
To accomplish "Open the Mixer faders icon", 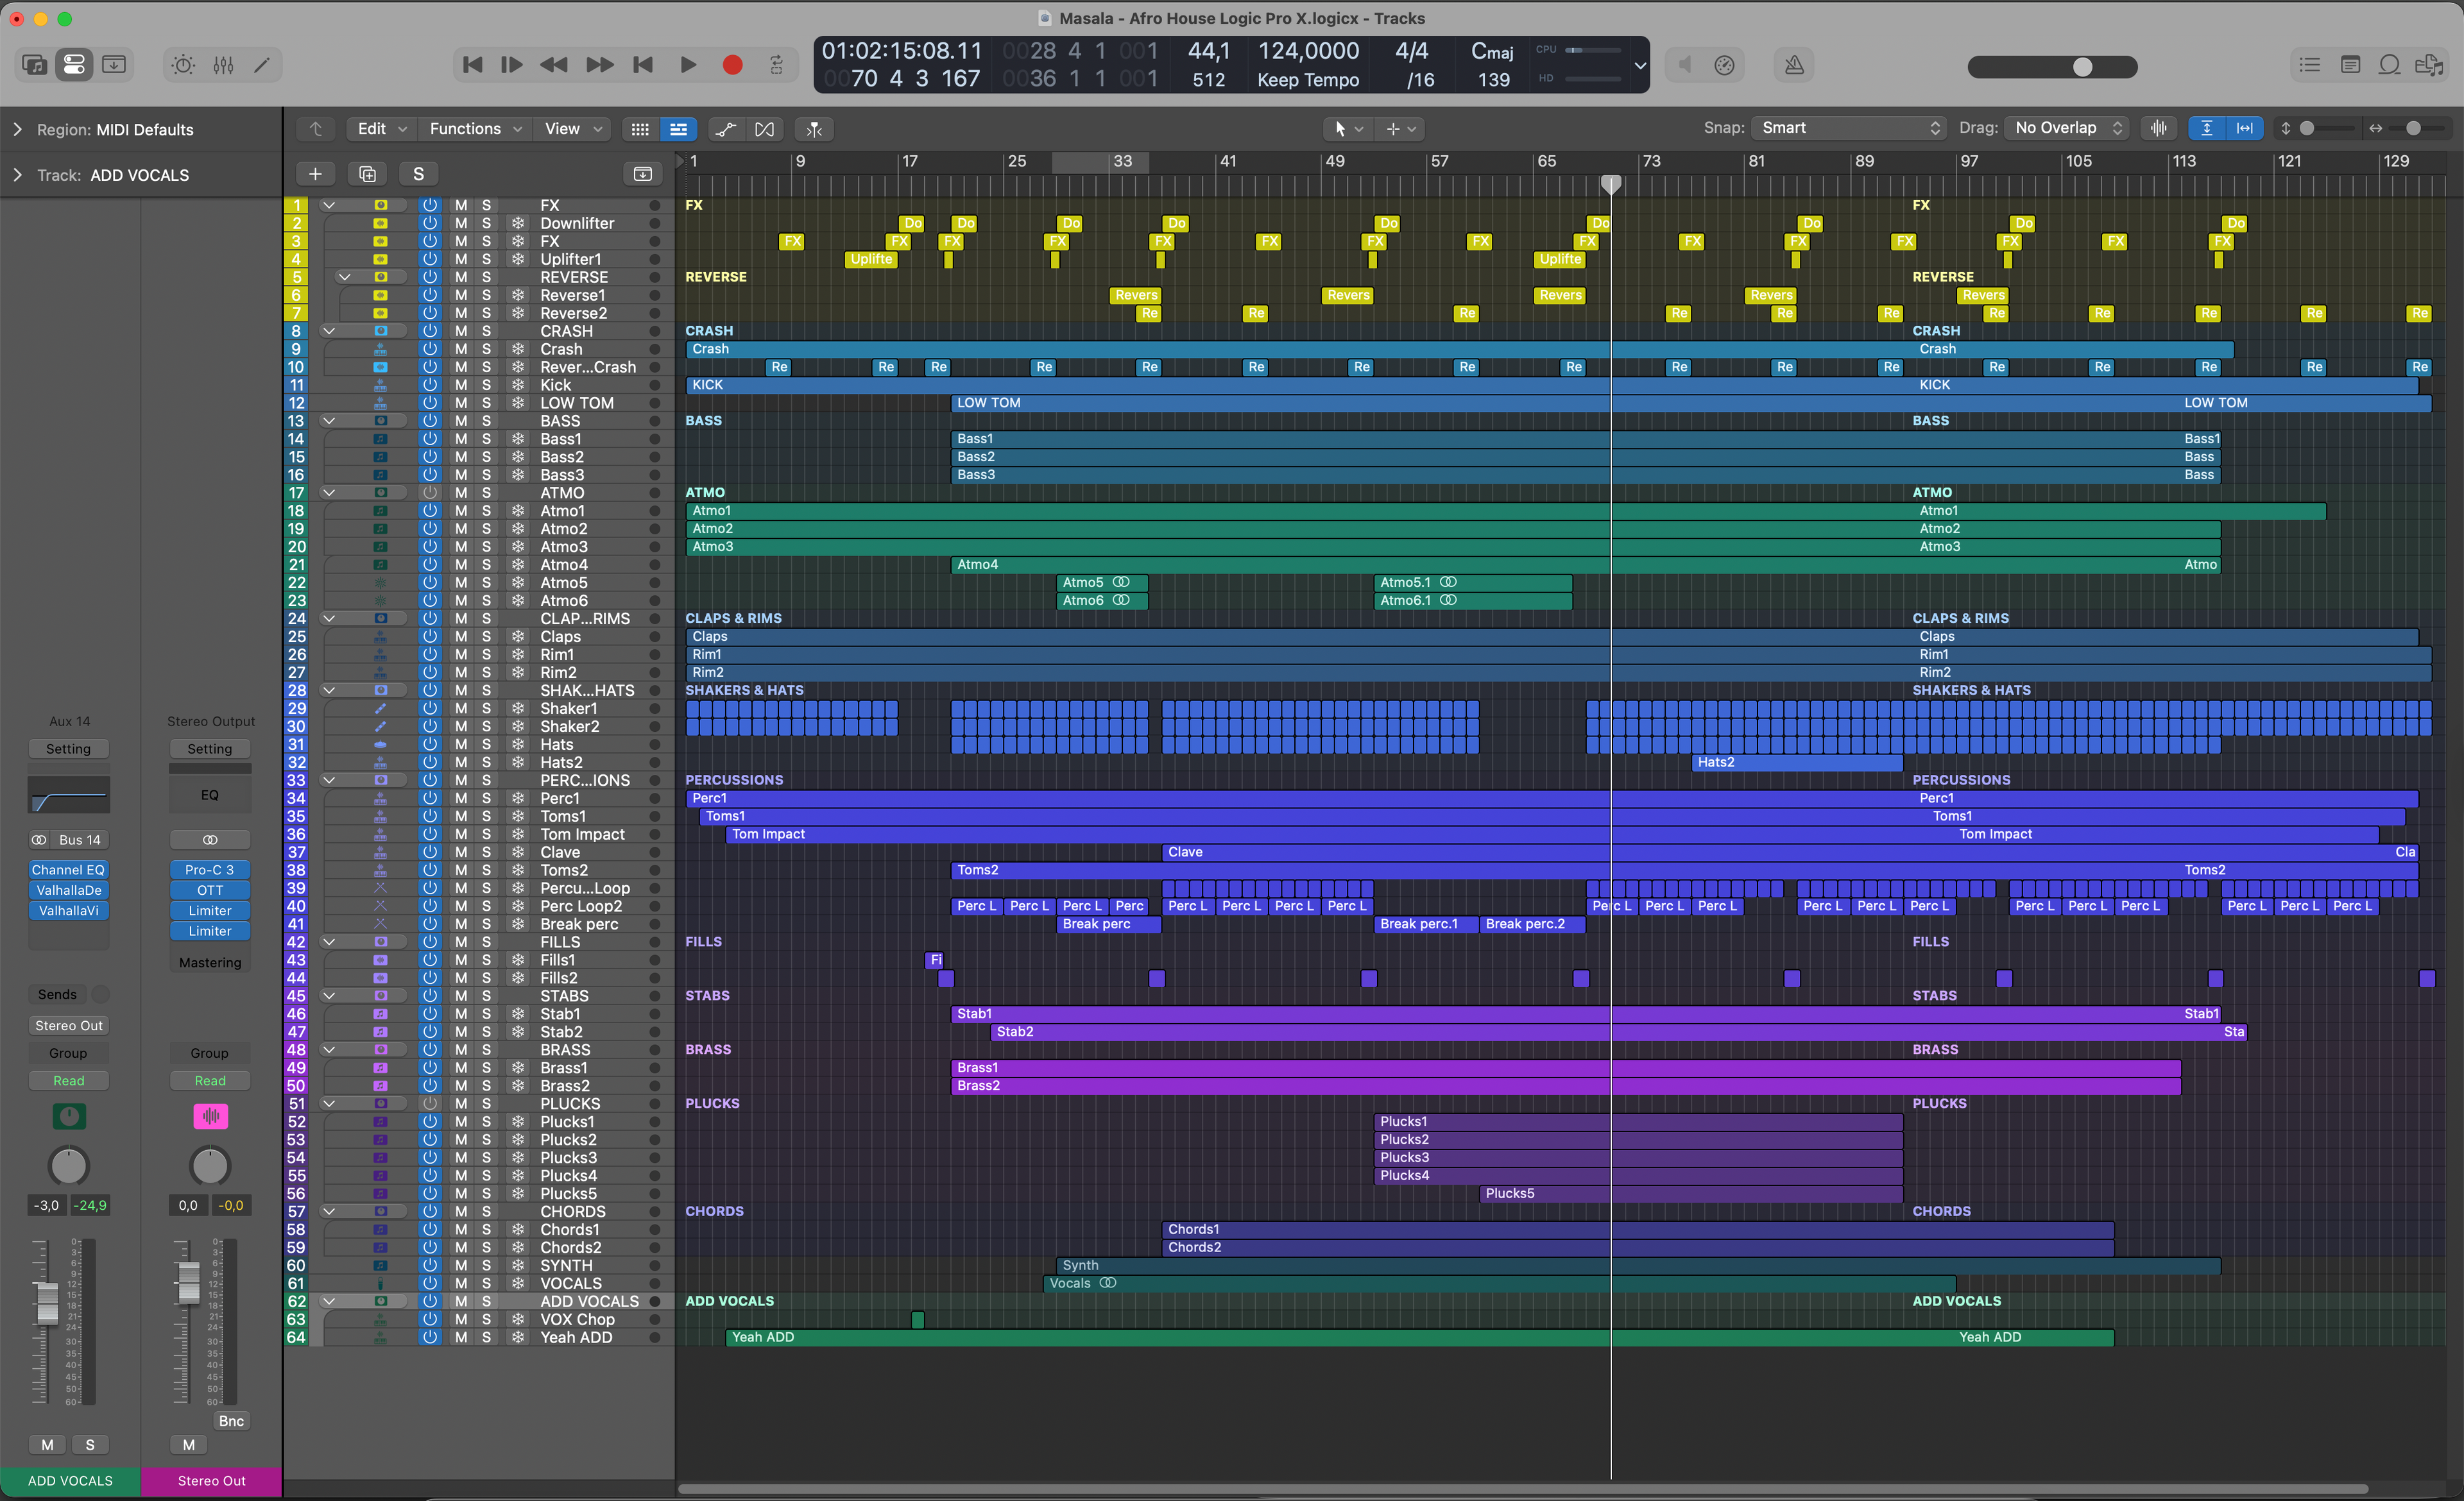I will (223, 65).
